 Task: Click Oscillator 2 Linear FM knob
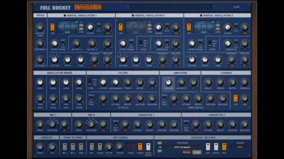[x=159, y=43]
